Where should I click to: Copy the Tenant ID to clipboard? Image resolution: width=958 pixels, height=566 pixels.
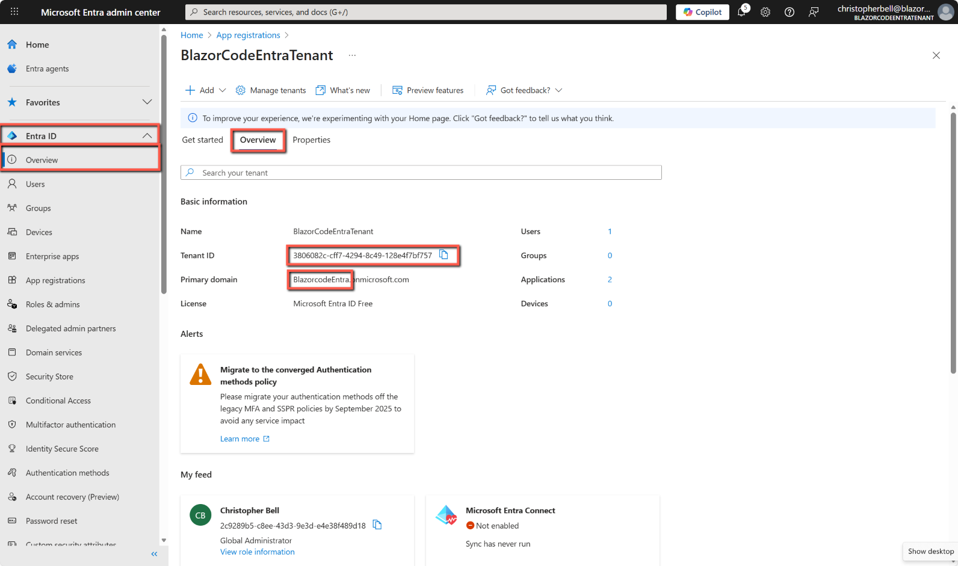[443, 255]
